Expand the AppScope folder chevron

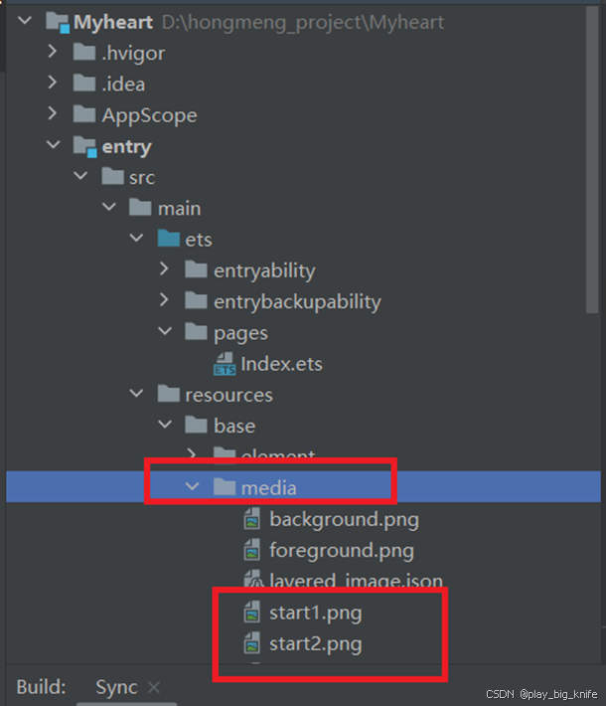53,114
